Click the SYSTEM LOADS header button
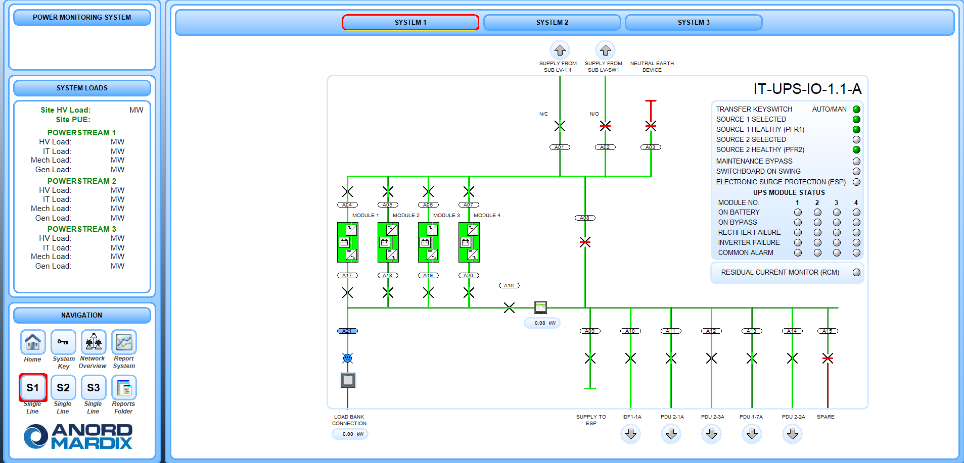Screen dimensions: 964x463 tap(82, 88)
